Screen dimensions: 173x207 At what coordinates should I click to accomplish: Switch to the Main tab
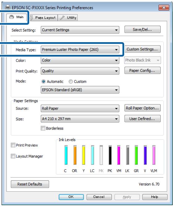click(x=16, y=17)
